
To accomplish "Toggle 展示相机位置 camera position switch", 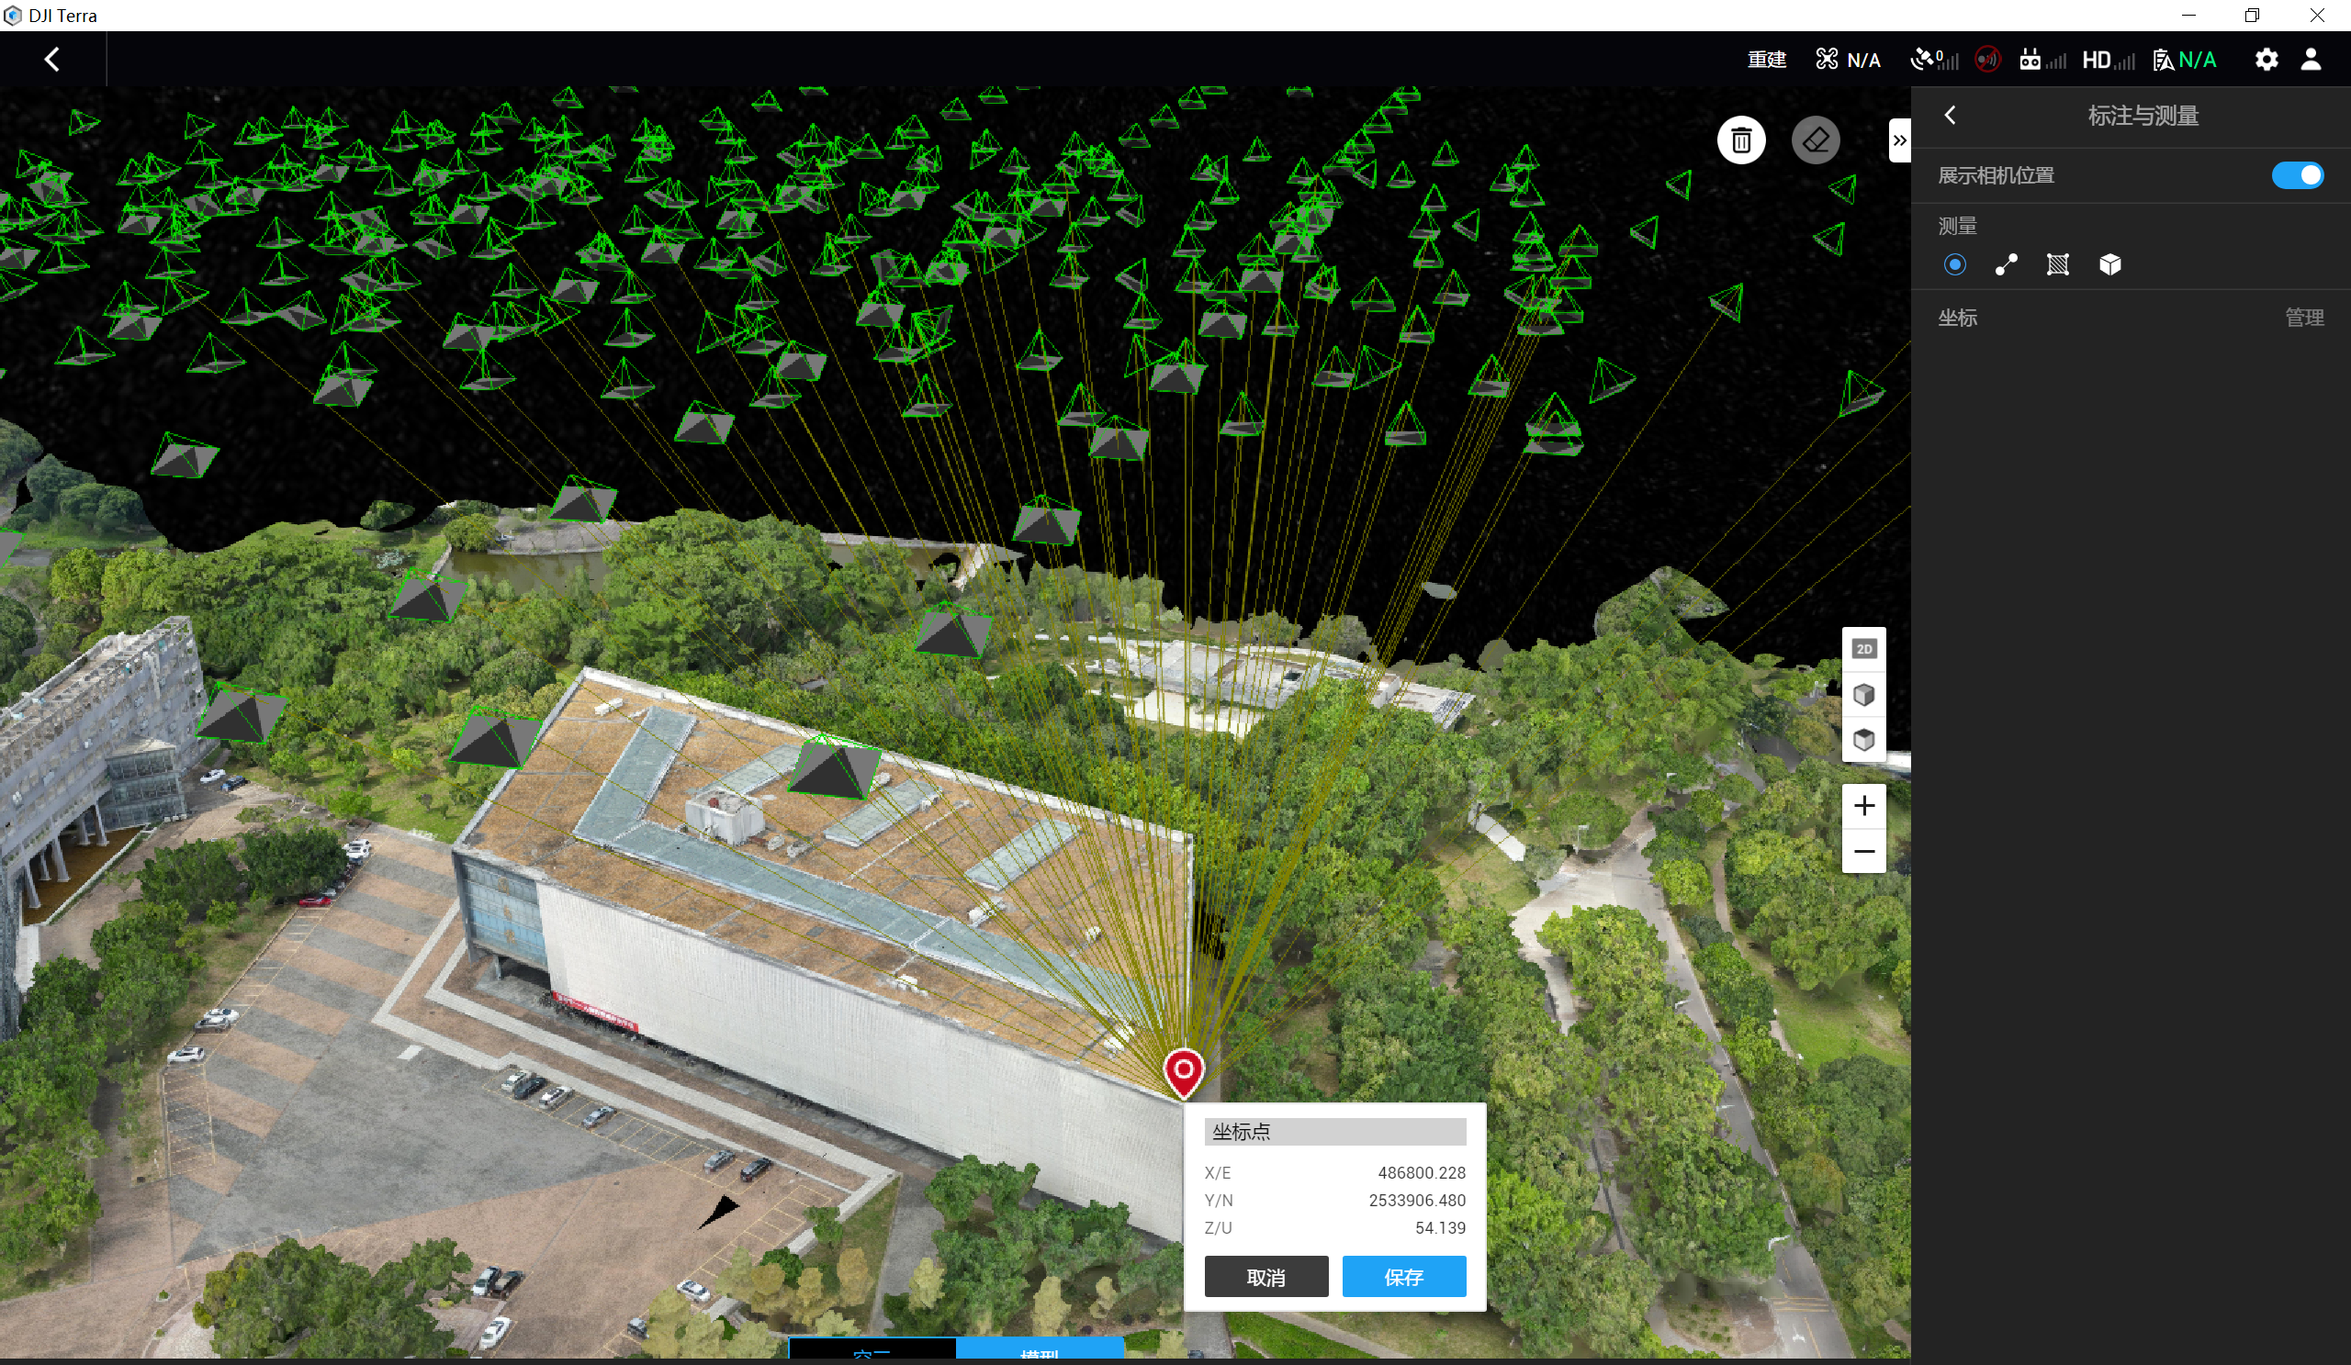I will 2296,175.
